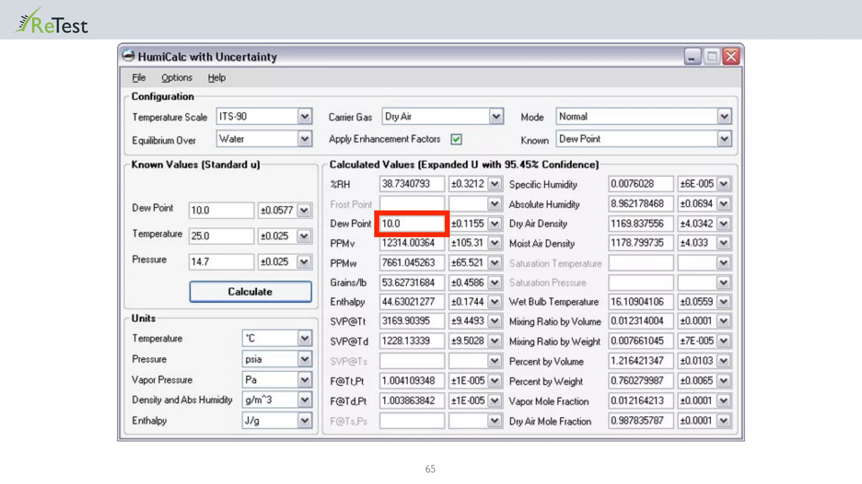Toggle Apply Enhancement Factors checkbox
Viewport: 862px width, 484px height.
click(456, 139)
